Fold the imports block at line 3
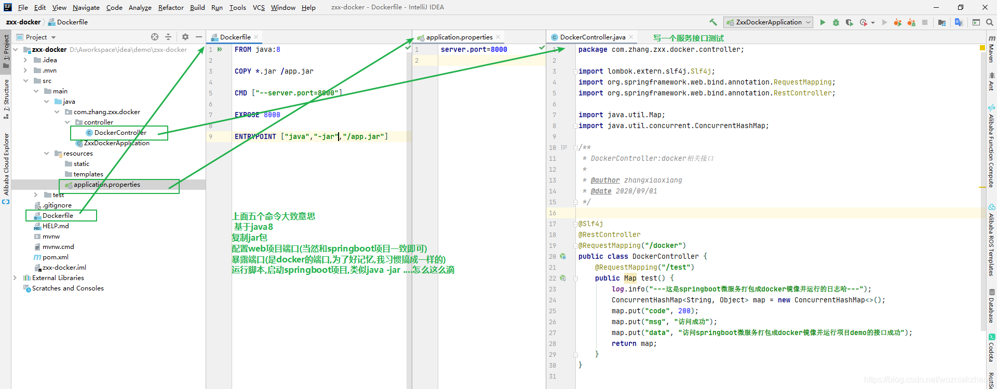997x389 pixels. pos(575,72)
